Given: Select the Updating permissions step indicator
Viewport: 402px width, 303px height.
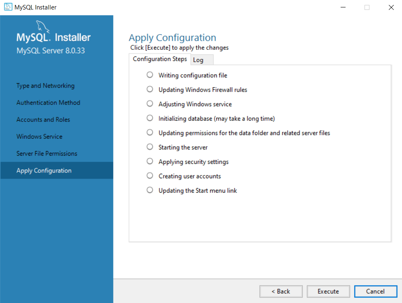Looking at the screenshot, I should tap(150, 132).
